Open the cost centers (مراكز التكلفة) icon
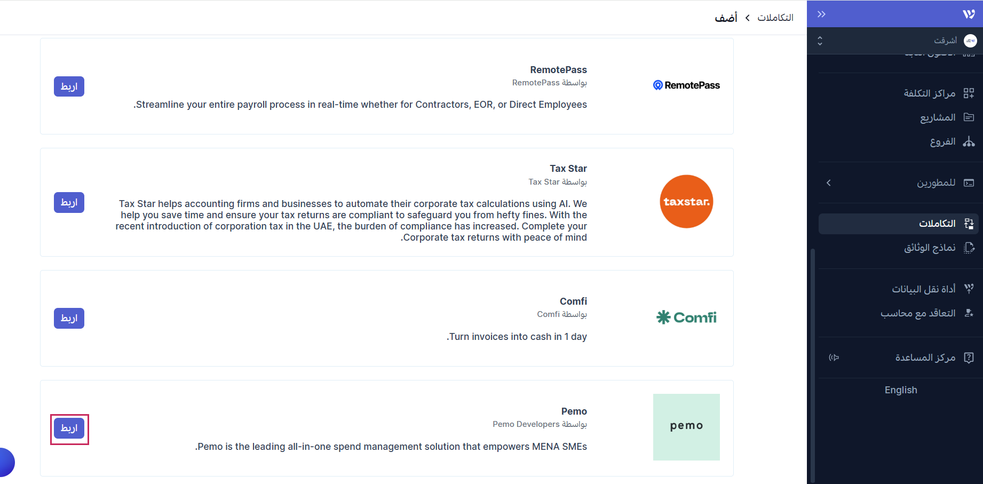This screenshot has width=983, height=484. [x=969, y=93]
